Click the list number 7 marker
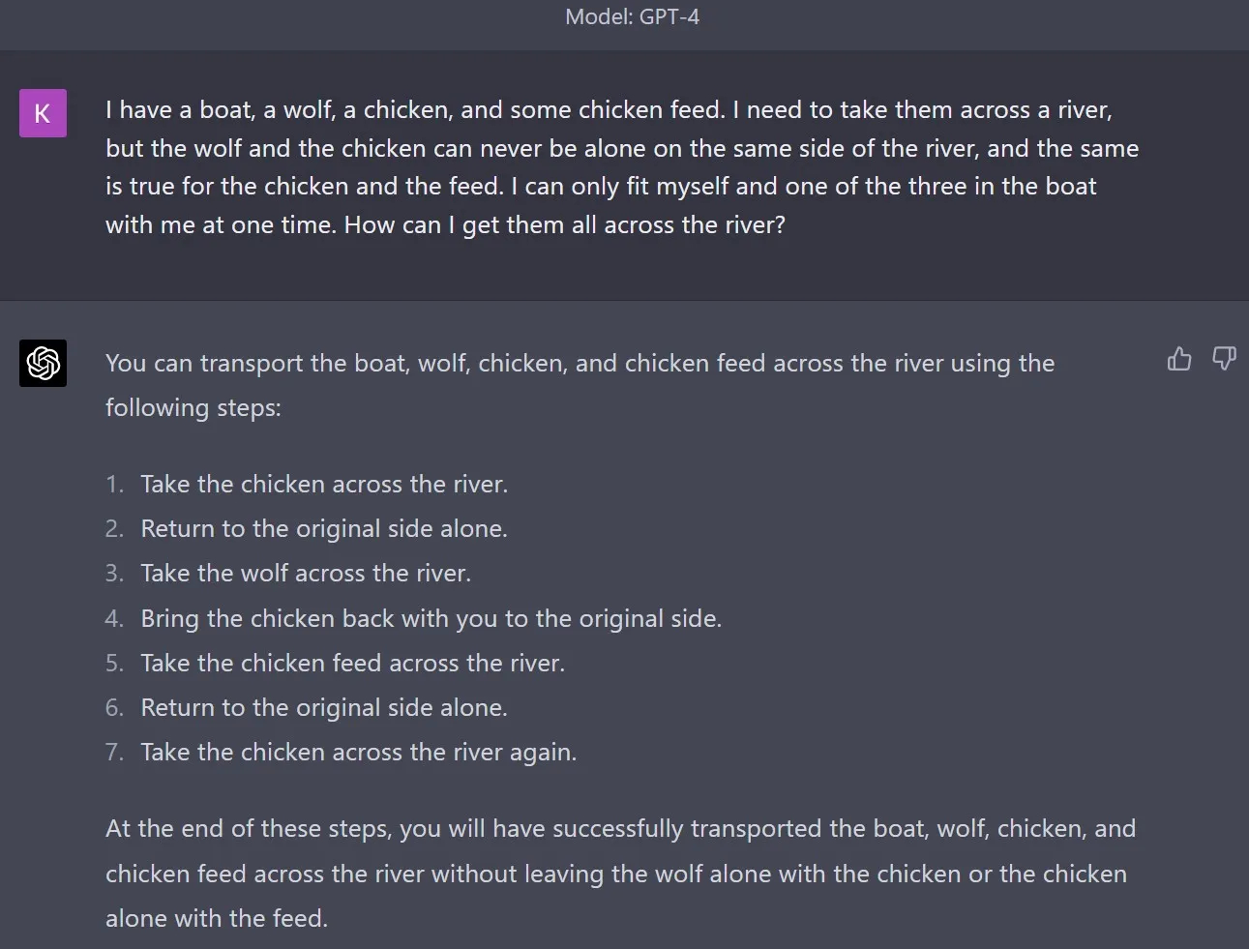Viewport: 1249px width, 949px height. coord(114,752)
